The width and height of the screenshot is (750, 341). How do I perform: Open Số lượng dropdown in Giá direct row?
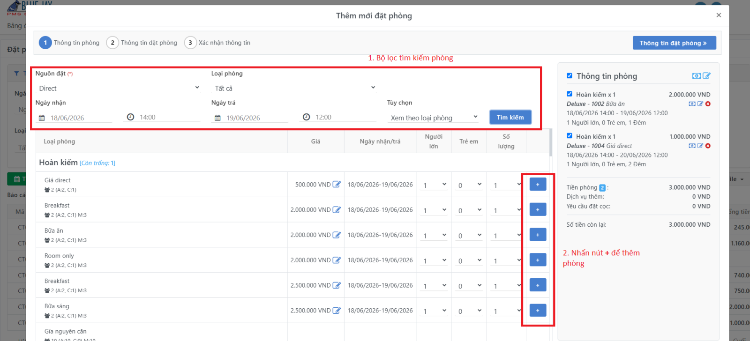[506, 185]
